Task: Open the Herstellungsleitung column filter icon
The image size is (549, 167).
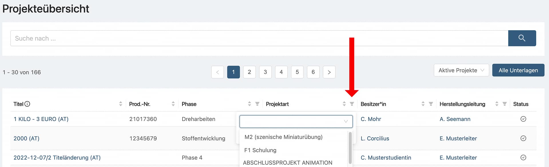Action: click(505, 104)
